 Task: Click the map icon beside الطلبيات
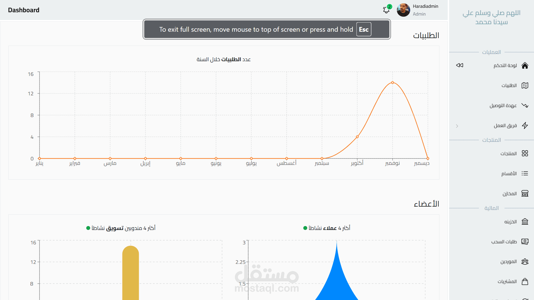pos(525,85)
